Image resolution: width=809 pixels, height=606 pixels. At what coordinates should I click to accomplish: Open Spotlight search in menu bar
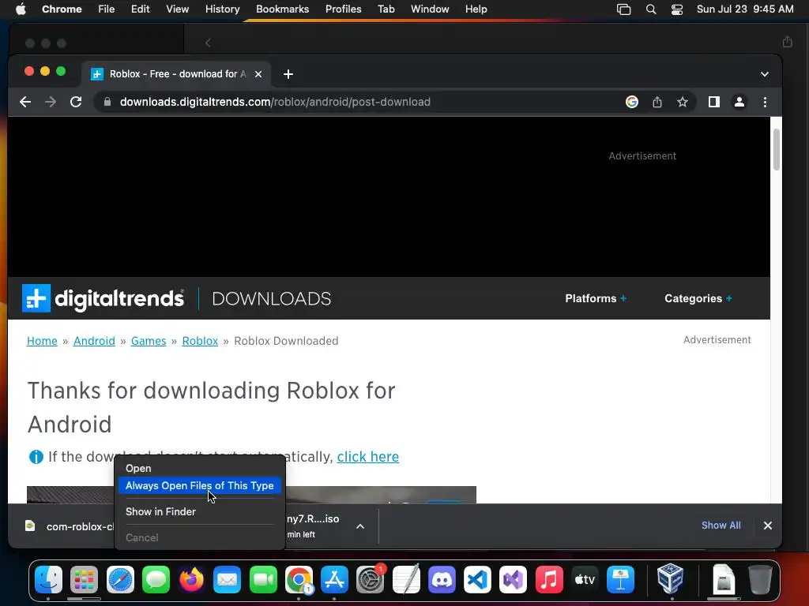[x=651, y=9]
